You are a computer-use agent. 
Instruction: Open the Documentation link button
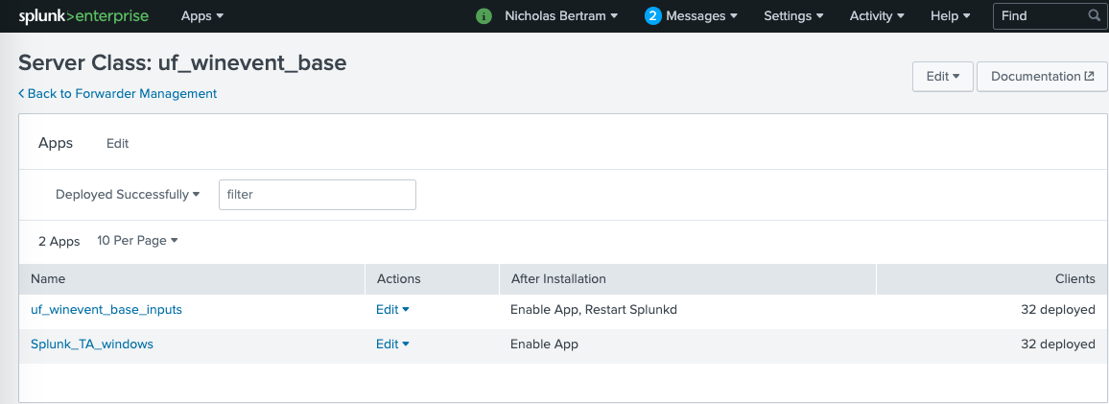(x=1042, y=77)
